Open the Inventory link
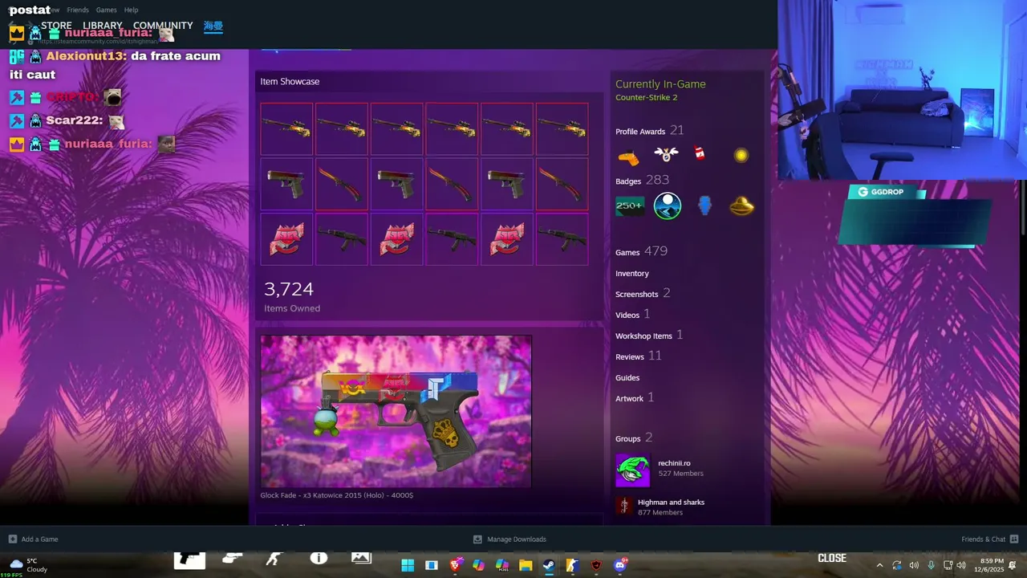 point(632,274)
